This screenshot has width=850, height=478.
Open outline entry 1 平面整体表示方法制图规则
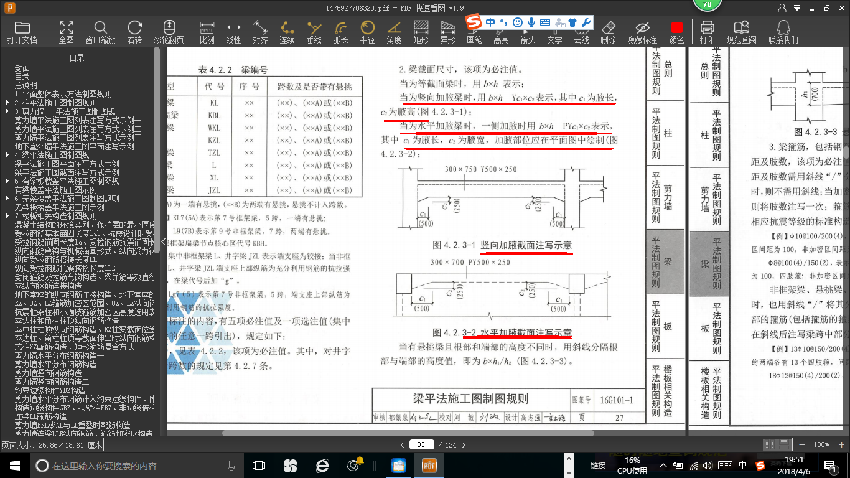63,94
